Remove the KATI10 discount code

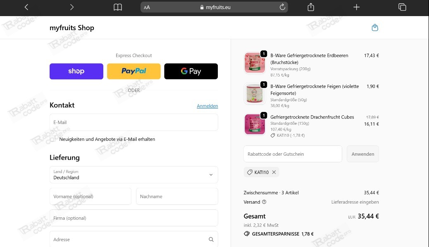pyautogui.click(x=274, y=172)
